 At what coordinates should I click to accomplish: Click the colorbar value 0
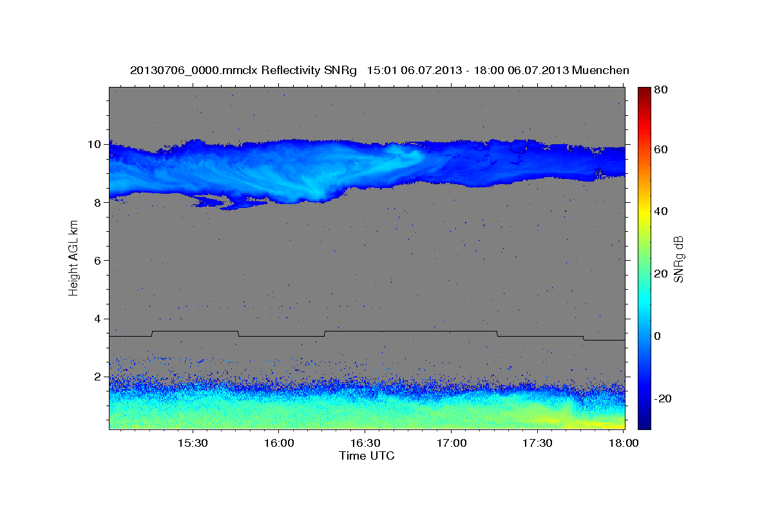point(658,336)
